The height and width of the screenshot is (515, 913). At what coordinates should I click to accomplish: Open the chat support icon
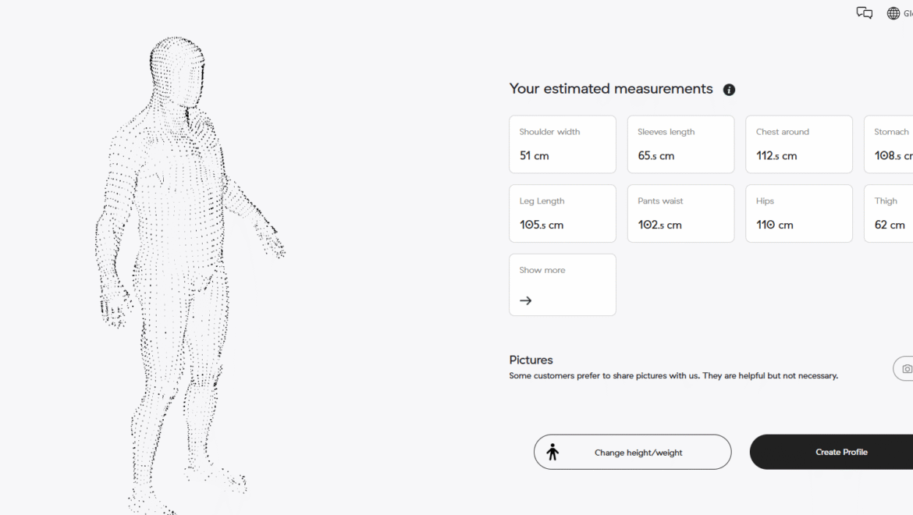tap(864, 13)
